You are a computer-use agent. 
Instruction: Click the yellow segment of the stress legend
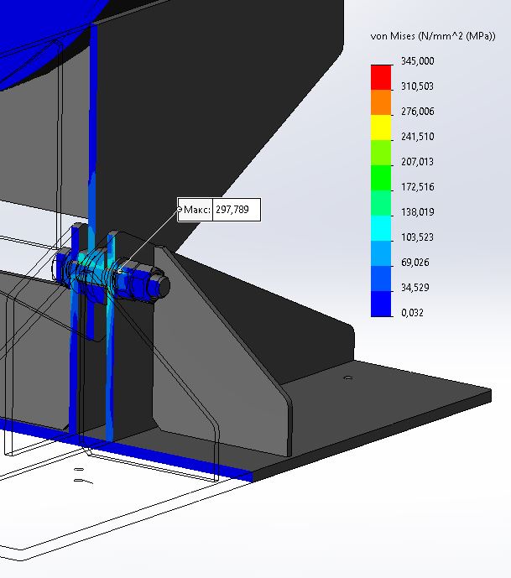(381, 128)
